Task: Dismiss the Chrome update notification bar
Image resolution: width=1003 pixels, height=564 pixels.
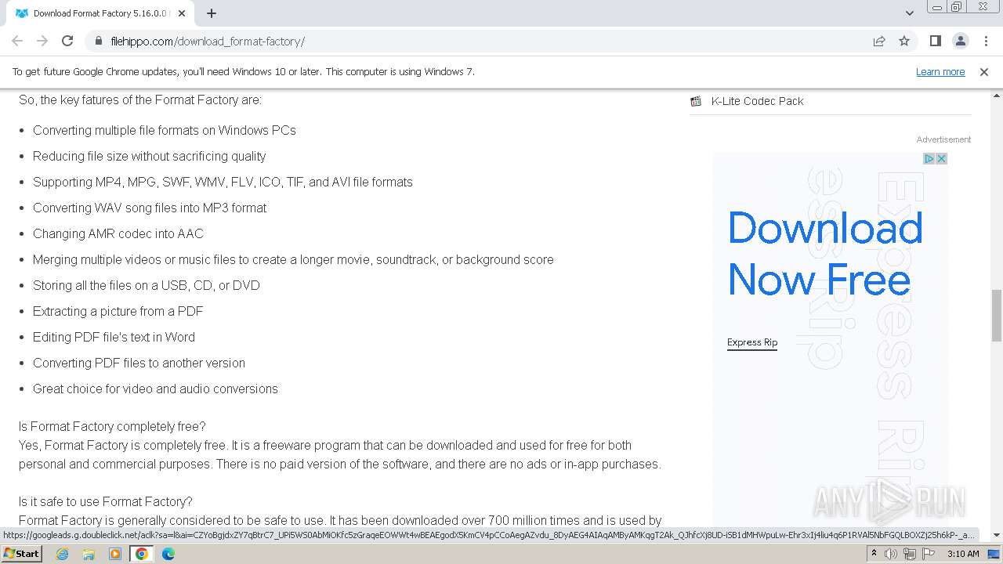Action: pyautogui.click(x=984, y=71)
